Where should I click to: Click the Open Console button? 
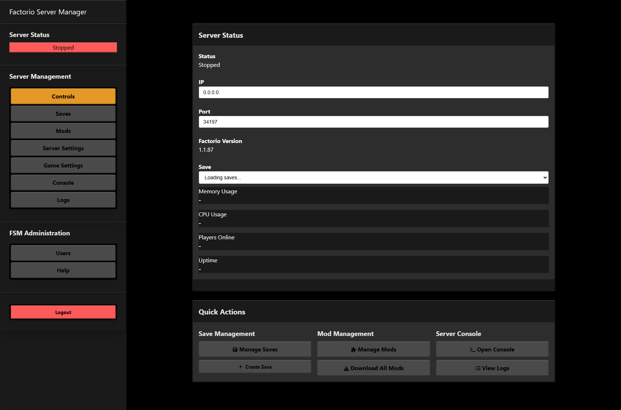coord(492,349)
